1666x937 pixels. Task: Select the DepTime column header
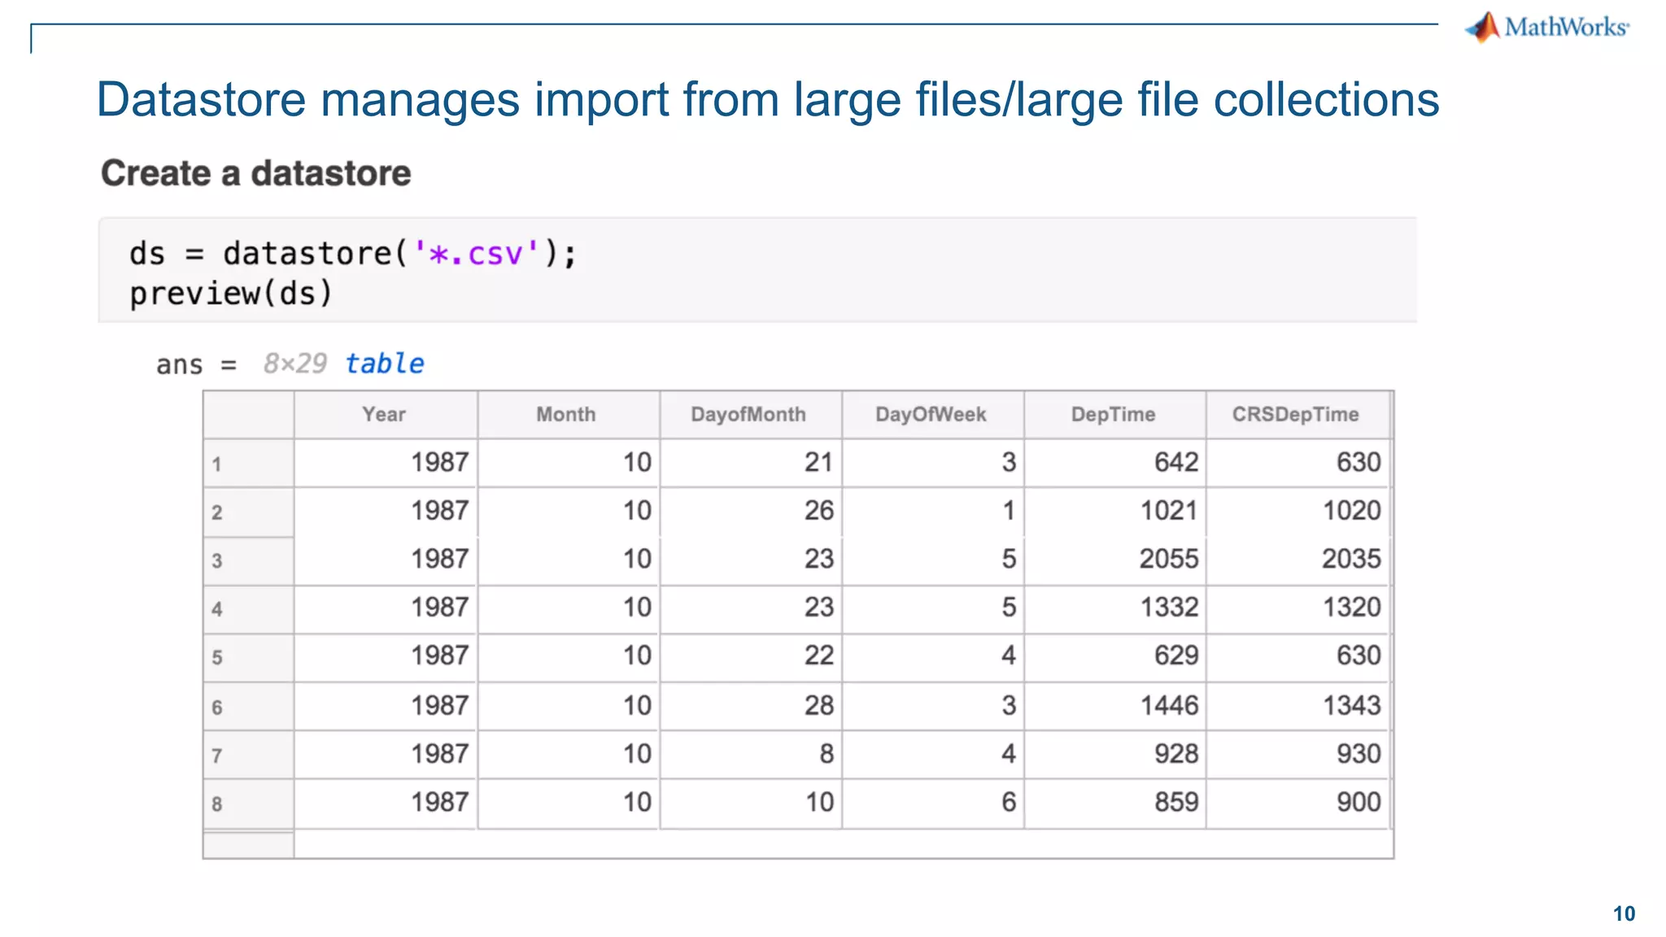(1114, 415)
